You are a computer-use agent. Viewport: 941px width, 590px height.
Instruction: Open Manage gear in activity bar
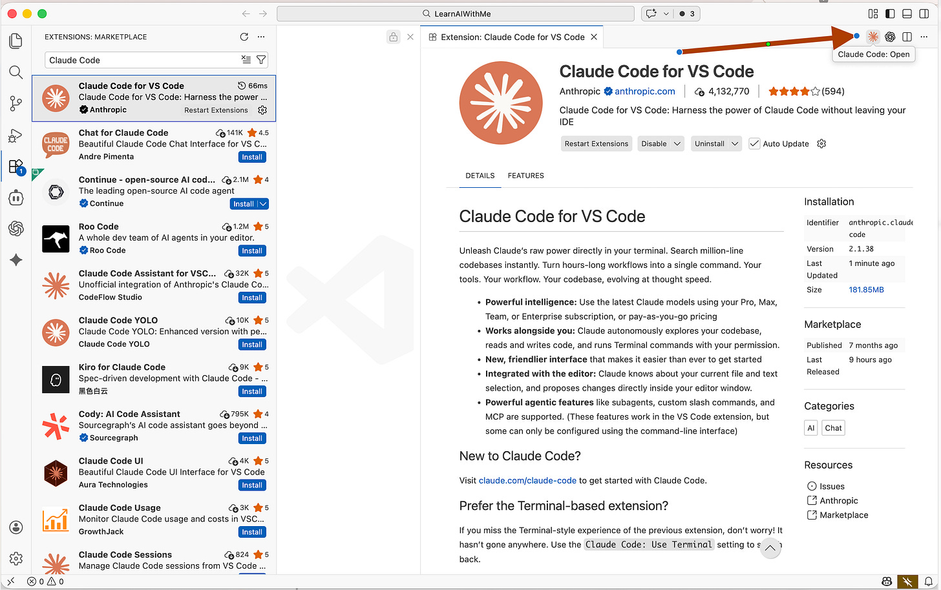16,558
